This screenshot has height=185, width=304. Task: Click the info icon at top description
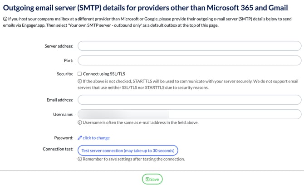pyautogui.click(x=5, y=19)
